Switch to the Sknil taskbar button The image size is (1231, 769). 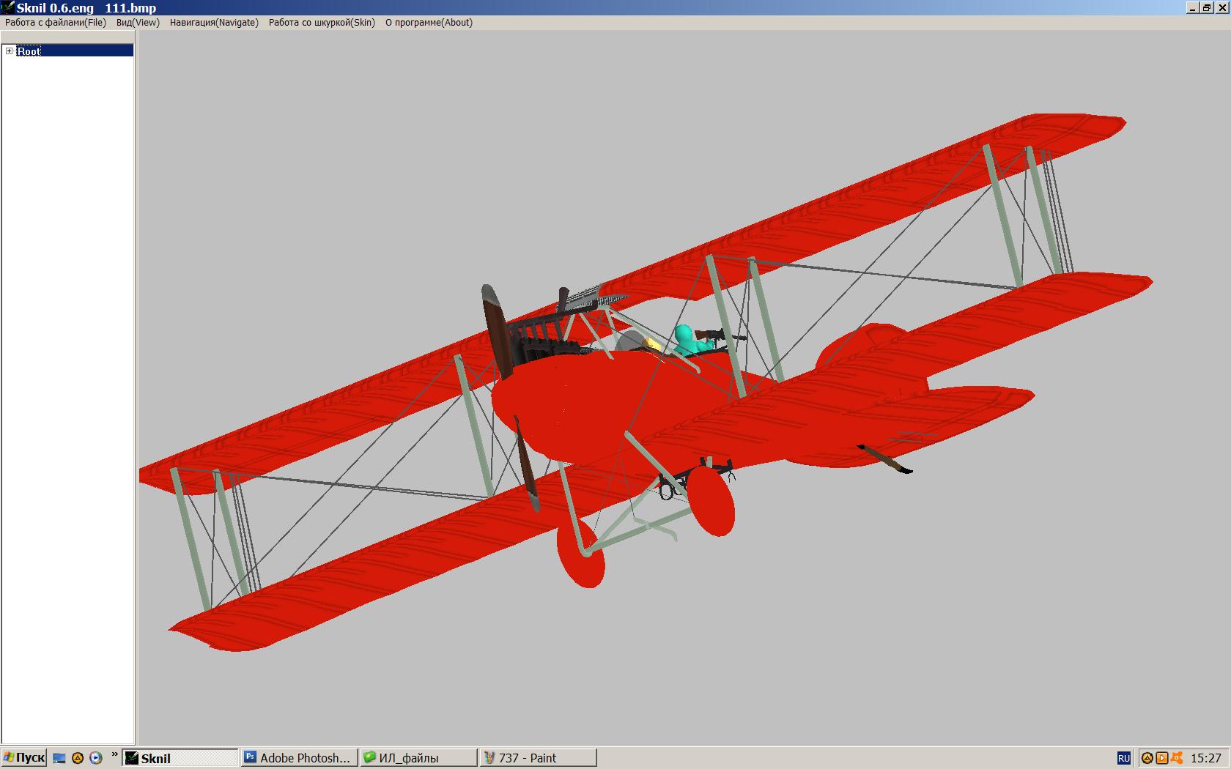click(181, 758)
